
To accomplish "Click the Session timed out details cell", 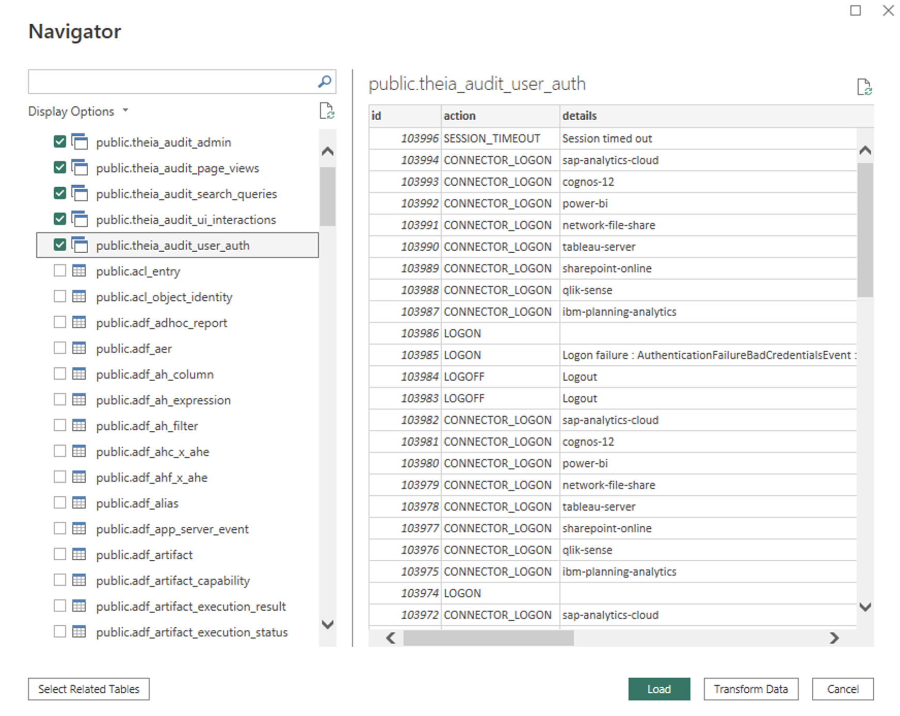I will (708, 138).
